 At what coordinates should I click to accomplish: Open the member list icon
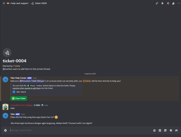[x=173, y=3]
